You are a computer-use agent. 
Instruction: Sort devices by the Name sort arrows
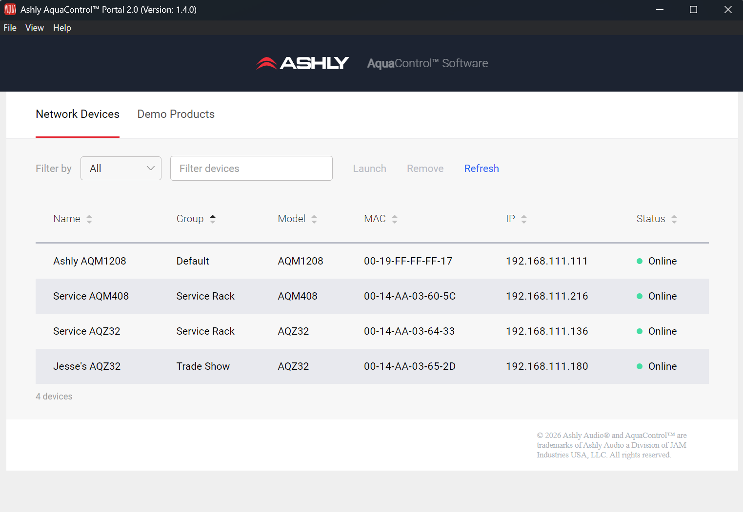(89, 219)
